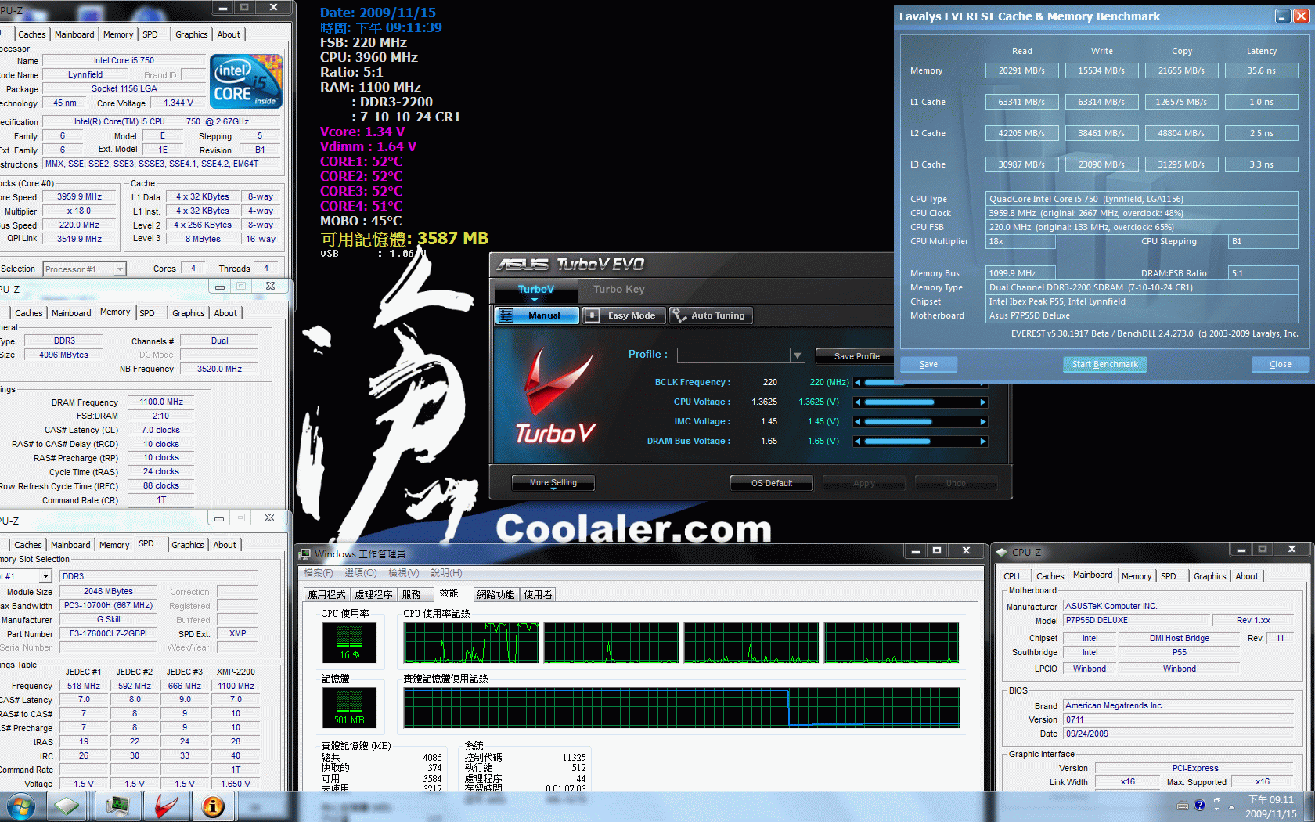Click the right arrow of IMC Voltage slider
Image resolution: width=1315 pixels, height=822 pixels.
(983, 422)
